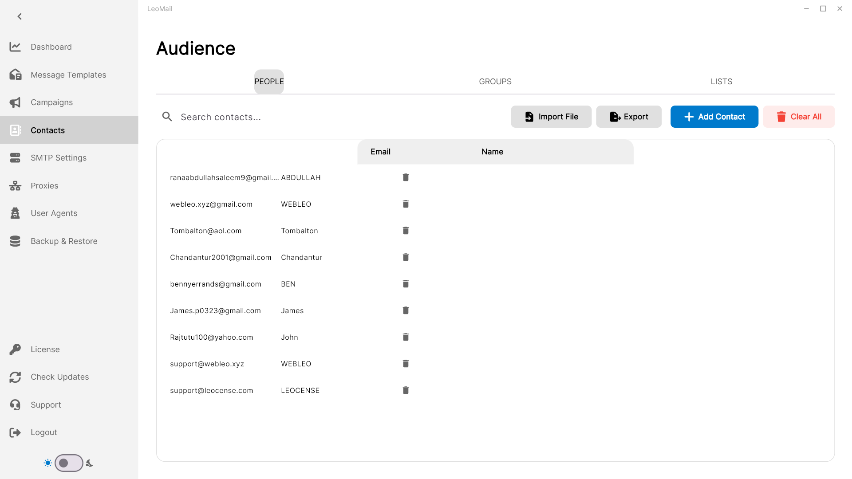Delete the BEN contact

pyautogui.click(x=406, y=284)
